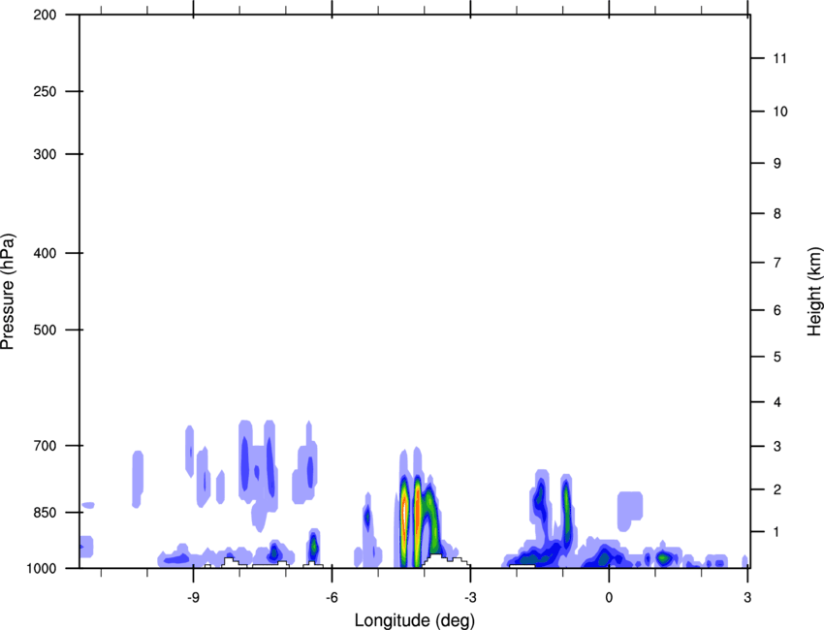Select the 700 pressure tick label
This screenshot has height=630, width=824.
(45, 446)
